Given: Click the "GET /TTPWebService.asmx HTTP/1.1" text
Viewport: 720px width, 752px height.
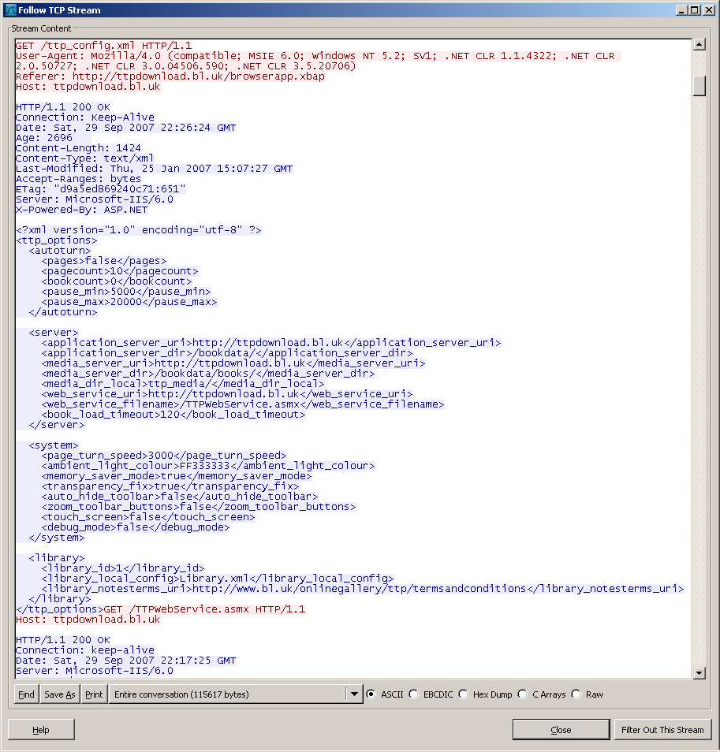Looking at the screenshot, I should [x=204, y=609].
